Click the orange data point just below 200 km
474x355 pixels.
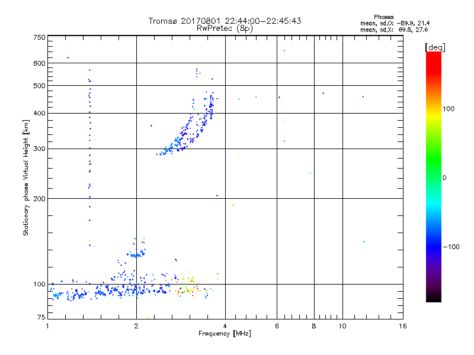click(233, 205)
